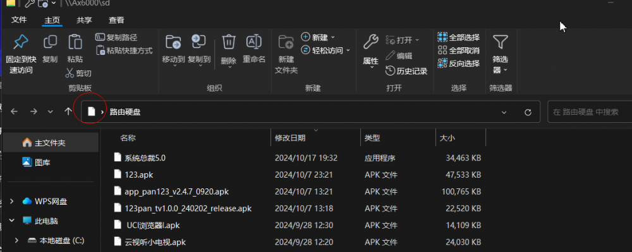Click the Delete trash icon
The width and height of the screenshot is (632, 252).
coord(229,42)
